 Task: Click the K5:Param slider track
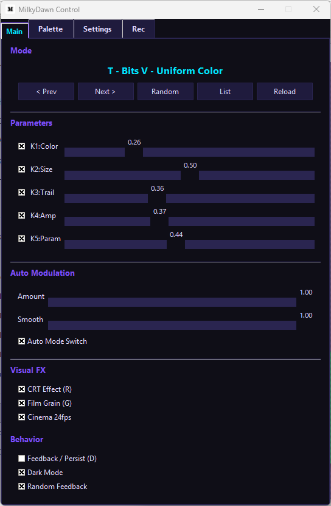click(x=189, y=245)
